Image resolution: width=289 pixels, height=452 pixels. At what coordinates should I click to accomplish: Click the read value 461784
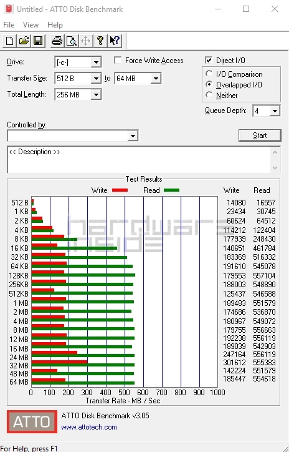264,248
